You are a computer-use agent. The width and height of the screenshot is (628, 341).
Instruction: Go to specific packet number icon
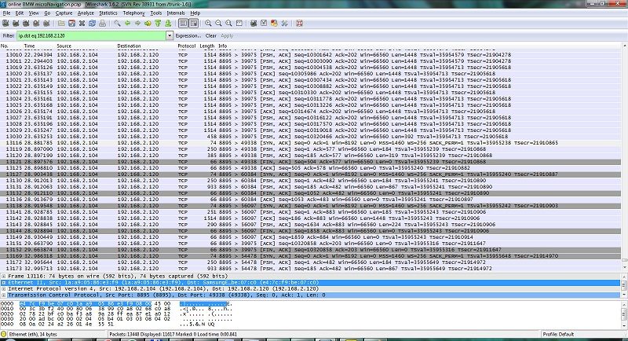(x=148, y=24)
